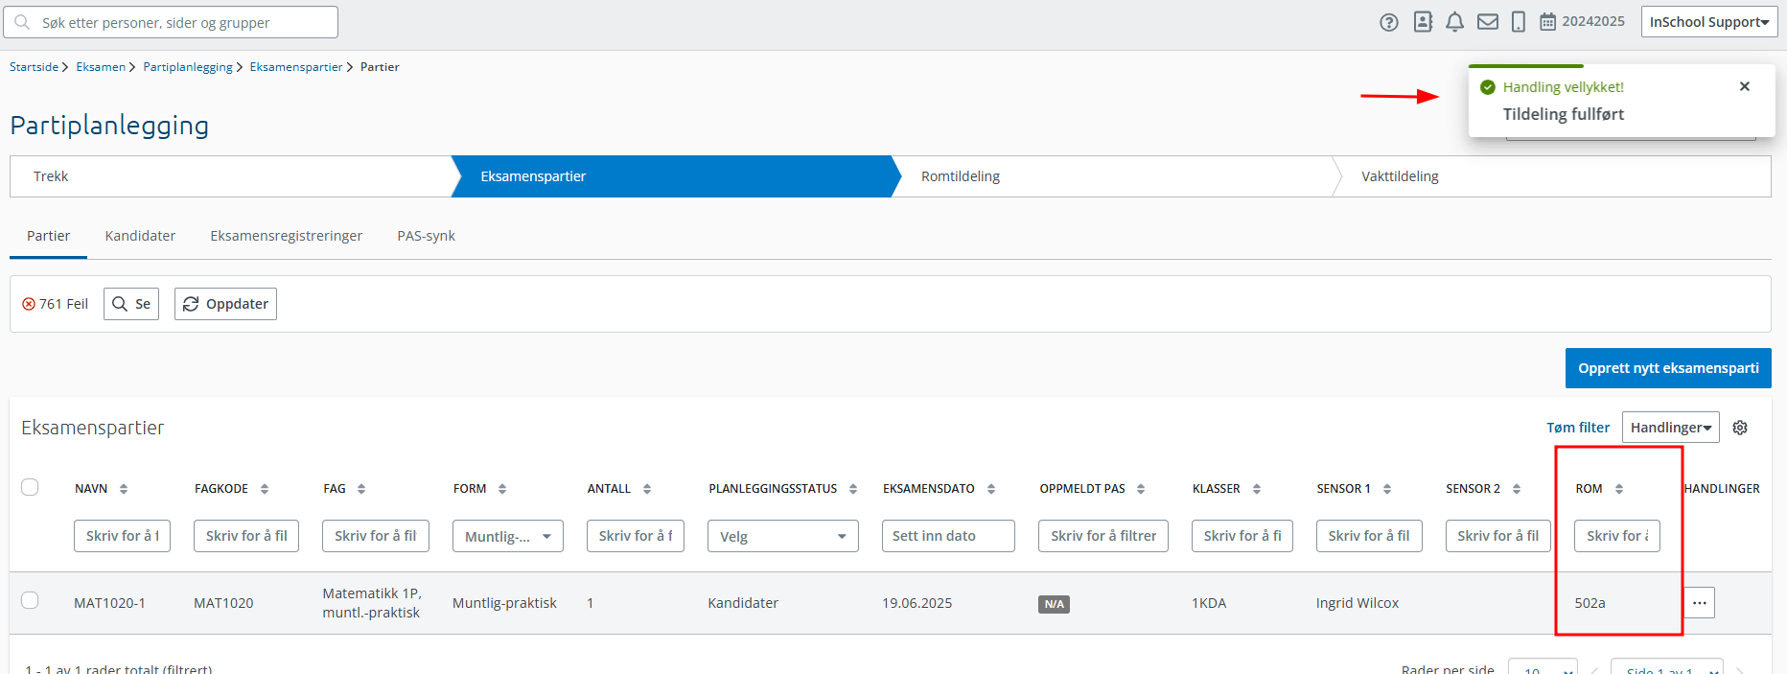
Task: Open the messages envelope icon
Action: (1487, 22)
